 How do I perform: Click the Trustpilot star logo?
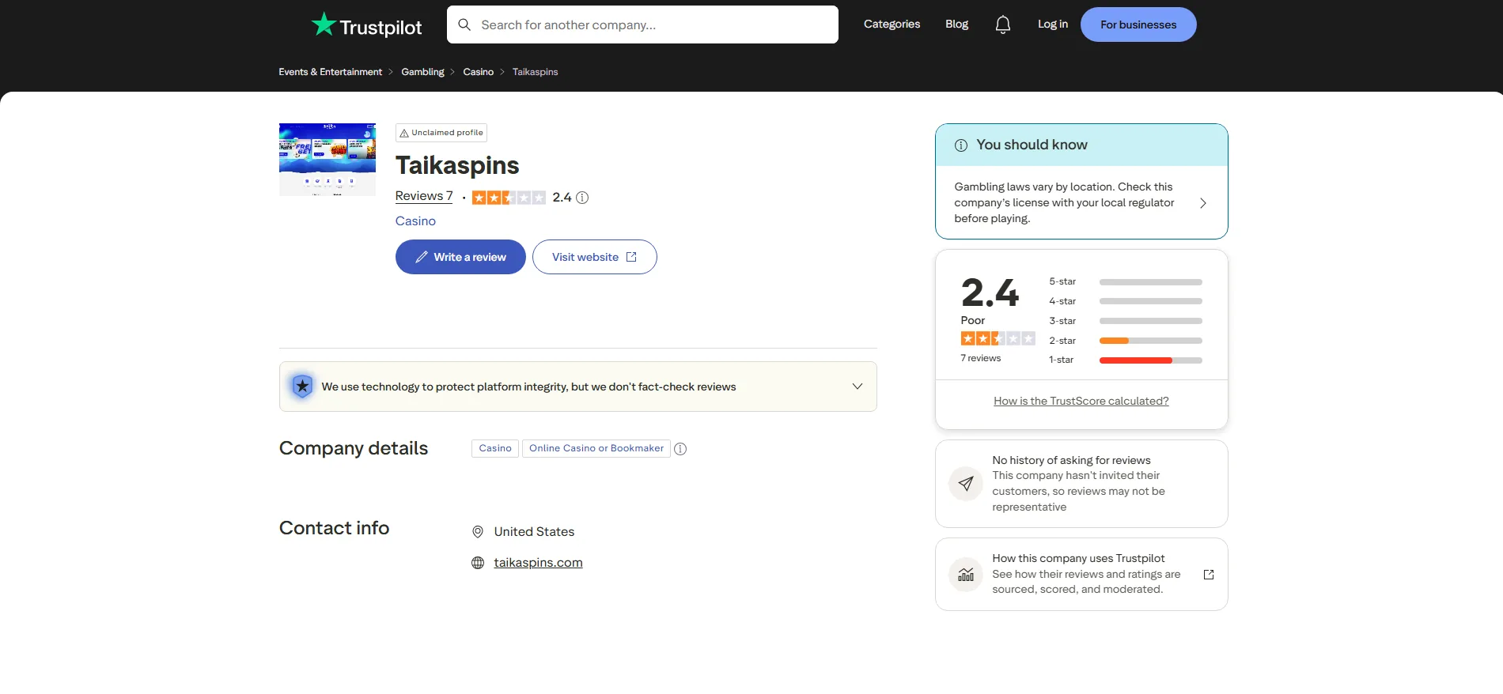324,25
